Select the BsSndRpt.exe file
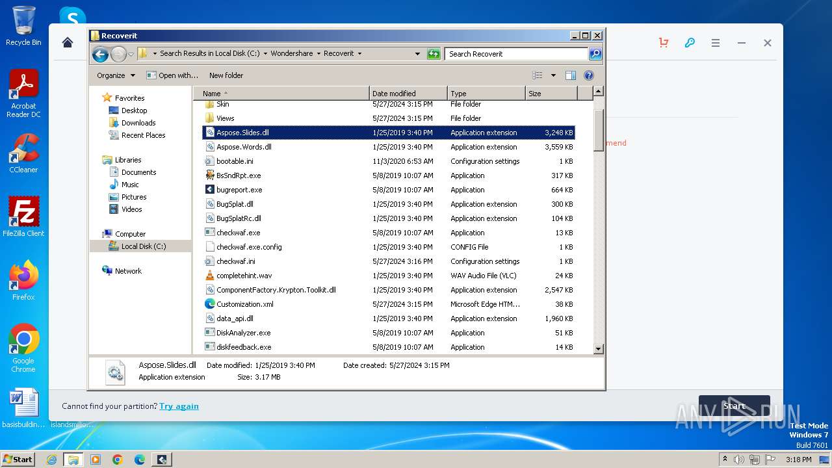 (x=389, y=175)
